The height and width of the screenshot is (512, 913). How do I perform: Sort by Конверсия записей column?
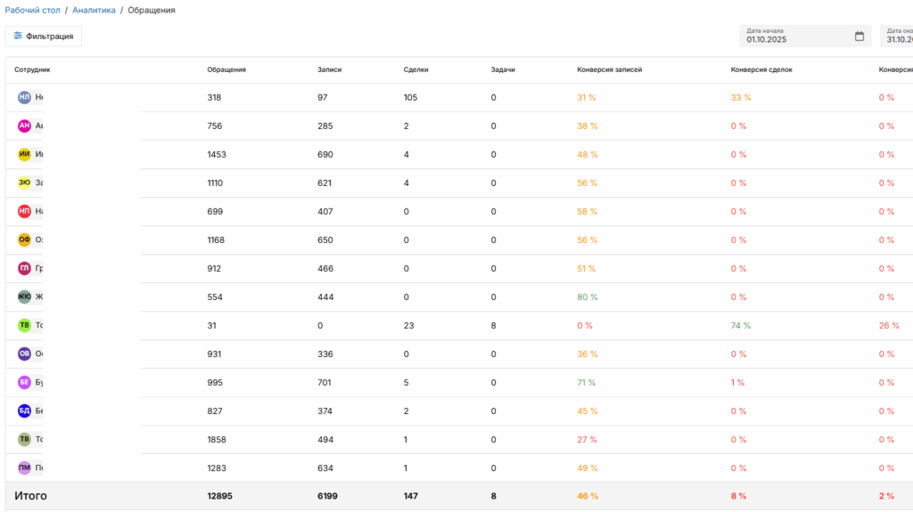(x=609, y=69)
